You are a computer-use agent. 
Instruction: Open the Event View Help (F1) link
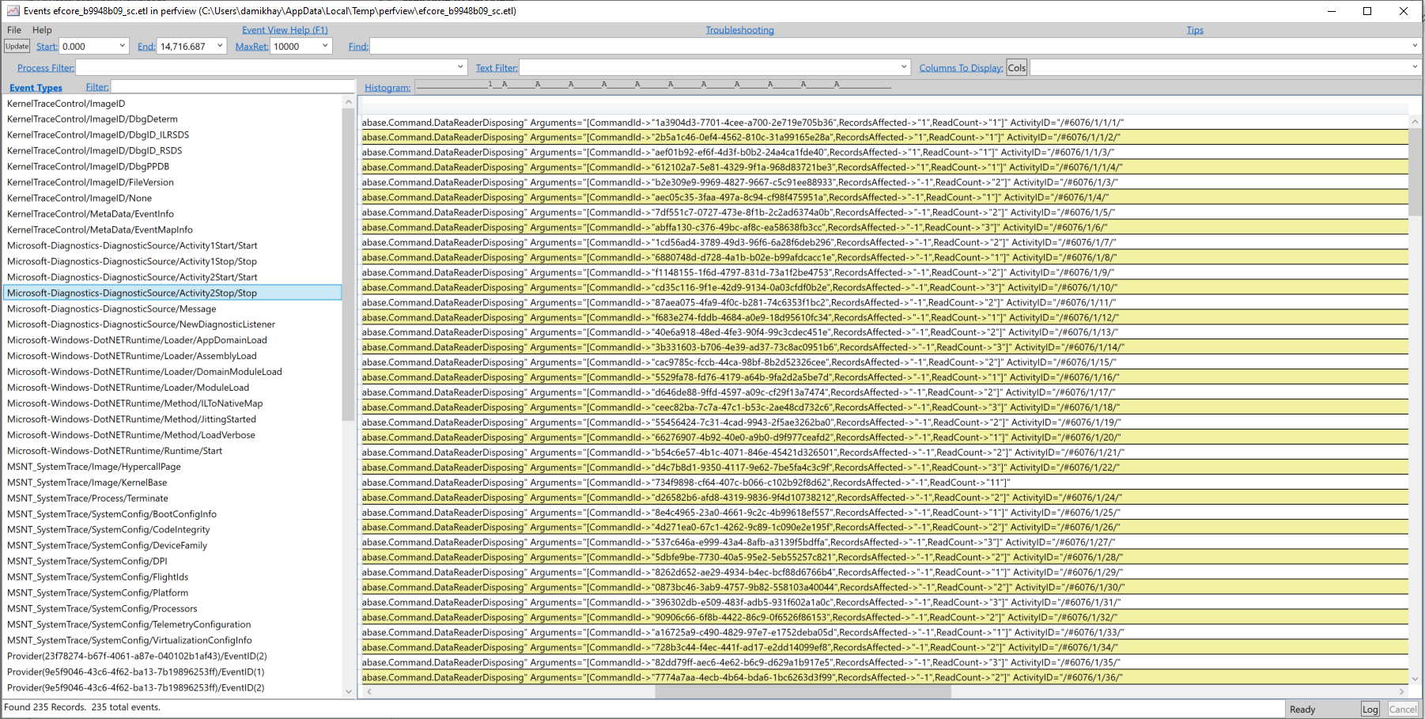284,29
